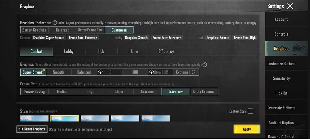Image resolution: width=310 pixels, height=139 pixels.
Task: Select the highlighted second style thumbnail
Action: [x=65, y=119]
